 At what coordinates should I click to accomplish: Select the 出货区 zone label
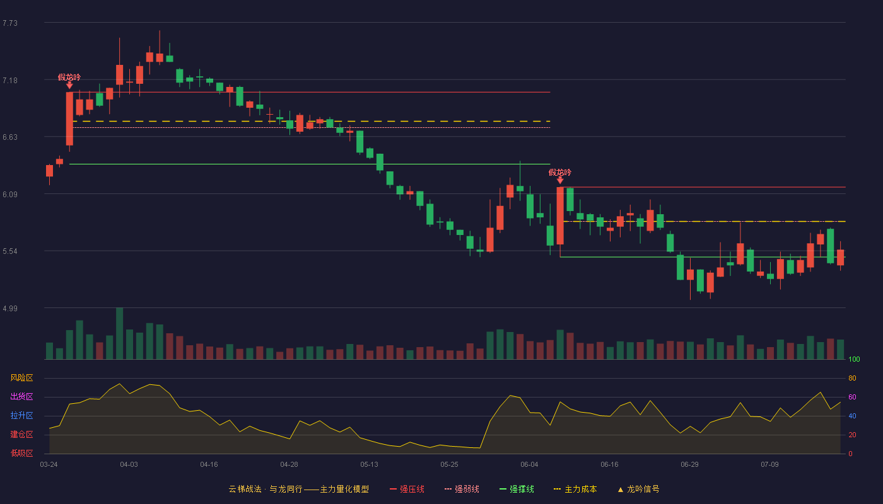click(x=21, y=397)
